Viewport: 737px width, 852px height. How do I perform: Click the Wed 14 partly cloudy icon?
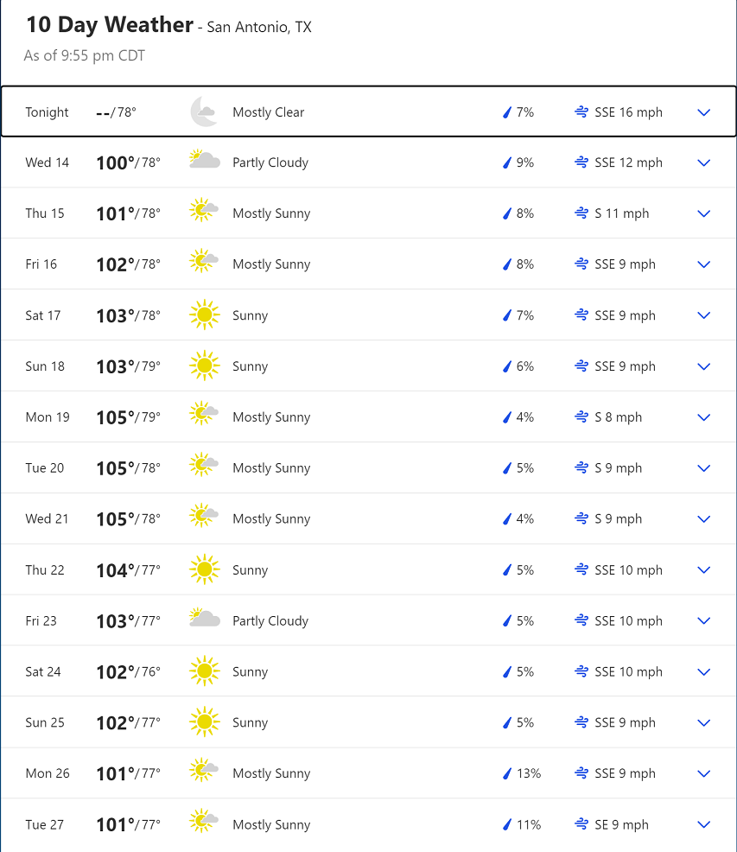pos(205,159)
